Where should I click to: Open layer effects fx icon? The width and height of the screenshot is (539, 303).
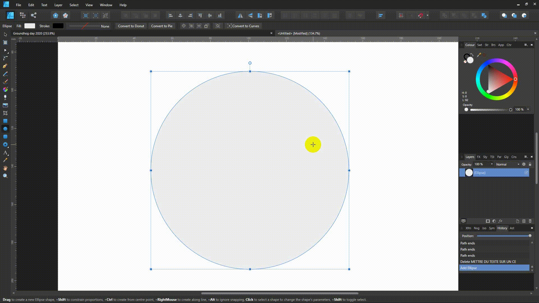[500, 221]
